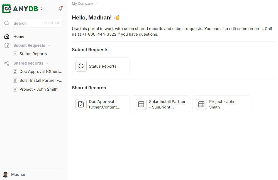The height and width of the screenshot is (180, 278).
Task: Open Solar Install Partner in the sidebar
Action: pos(40,80)
